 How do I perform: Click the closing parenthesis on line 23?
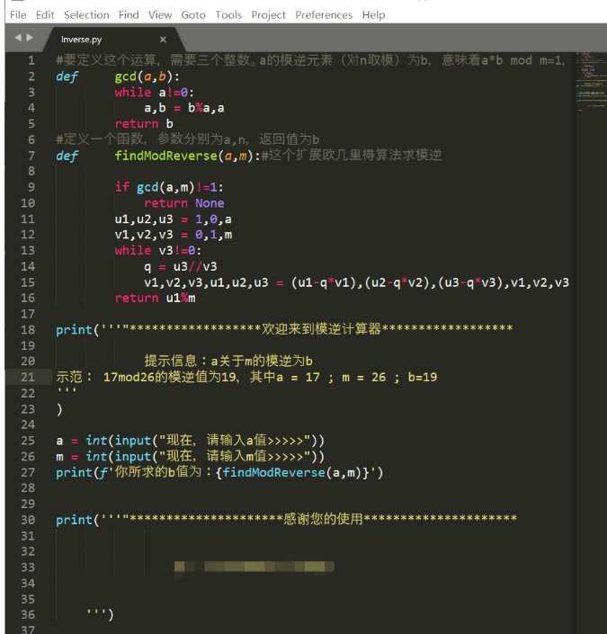click(59, 409)
